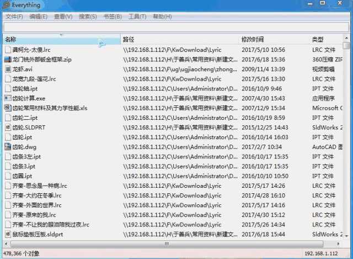Select file name 齿轮.dwg
The image size is (353, 259).
[x=24, y=147]
